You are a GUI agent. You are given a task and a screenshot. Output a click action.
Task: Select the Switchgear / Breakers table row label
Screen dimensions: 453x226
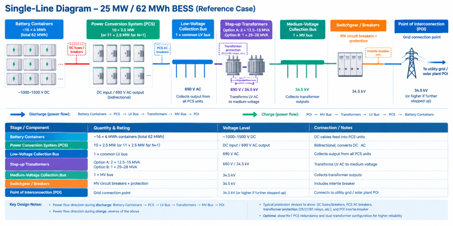pos(46,184)
